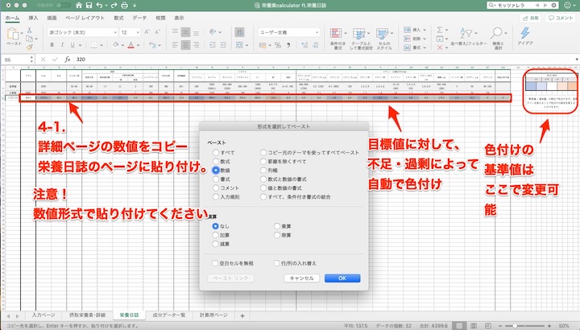
Task: Click the zoom in plus button
Action: click(x=551, y=325)
